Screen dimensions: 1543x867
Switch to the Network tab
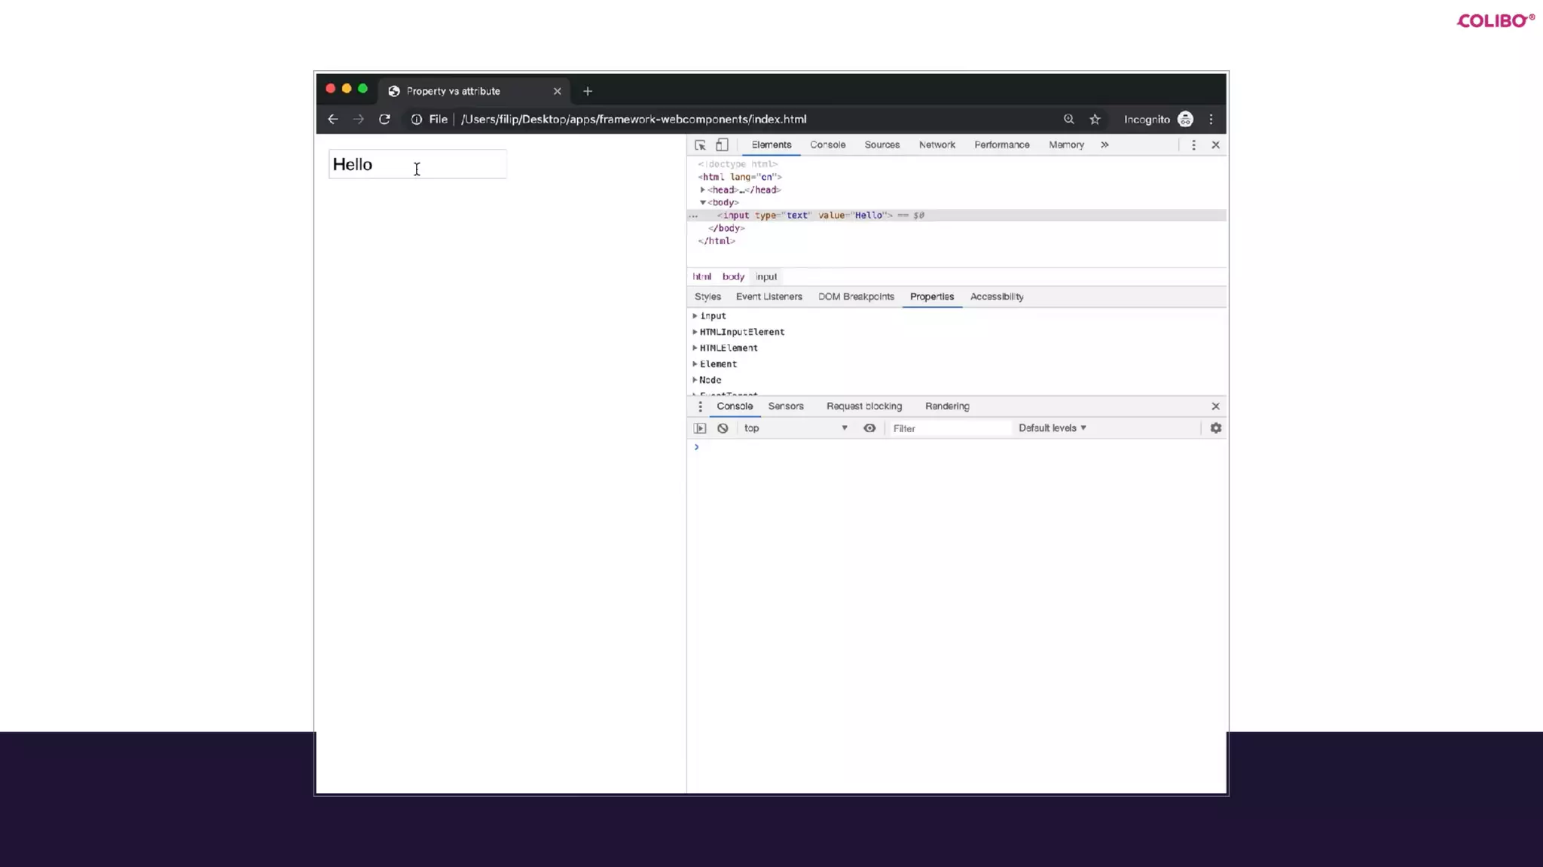936,145
